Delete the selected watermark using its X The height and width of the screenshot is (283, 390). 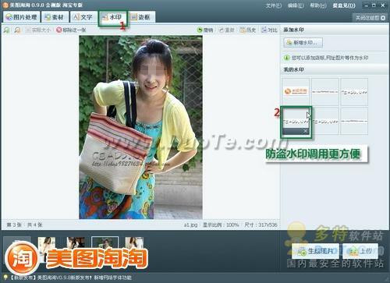pos(306,131)
